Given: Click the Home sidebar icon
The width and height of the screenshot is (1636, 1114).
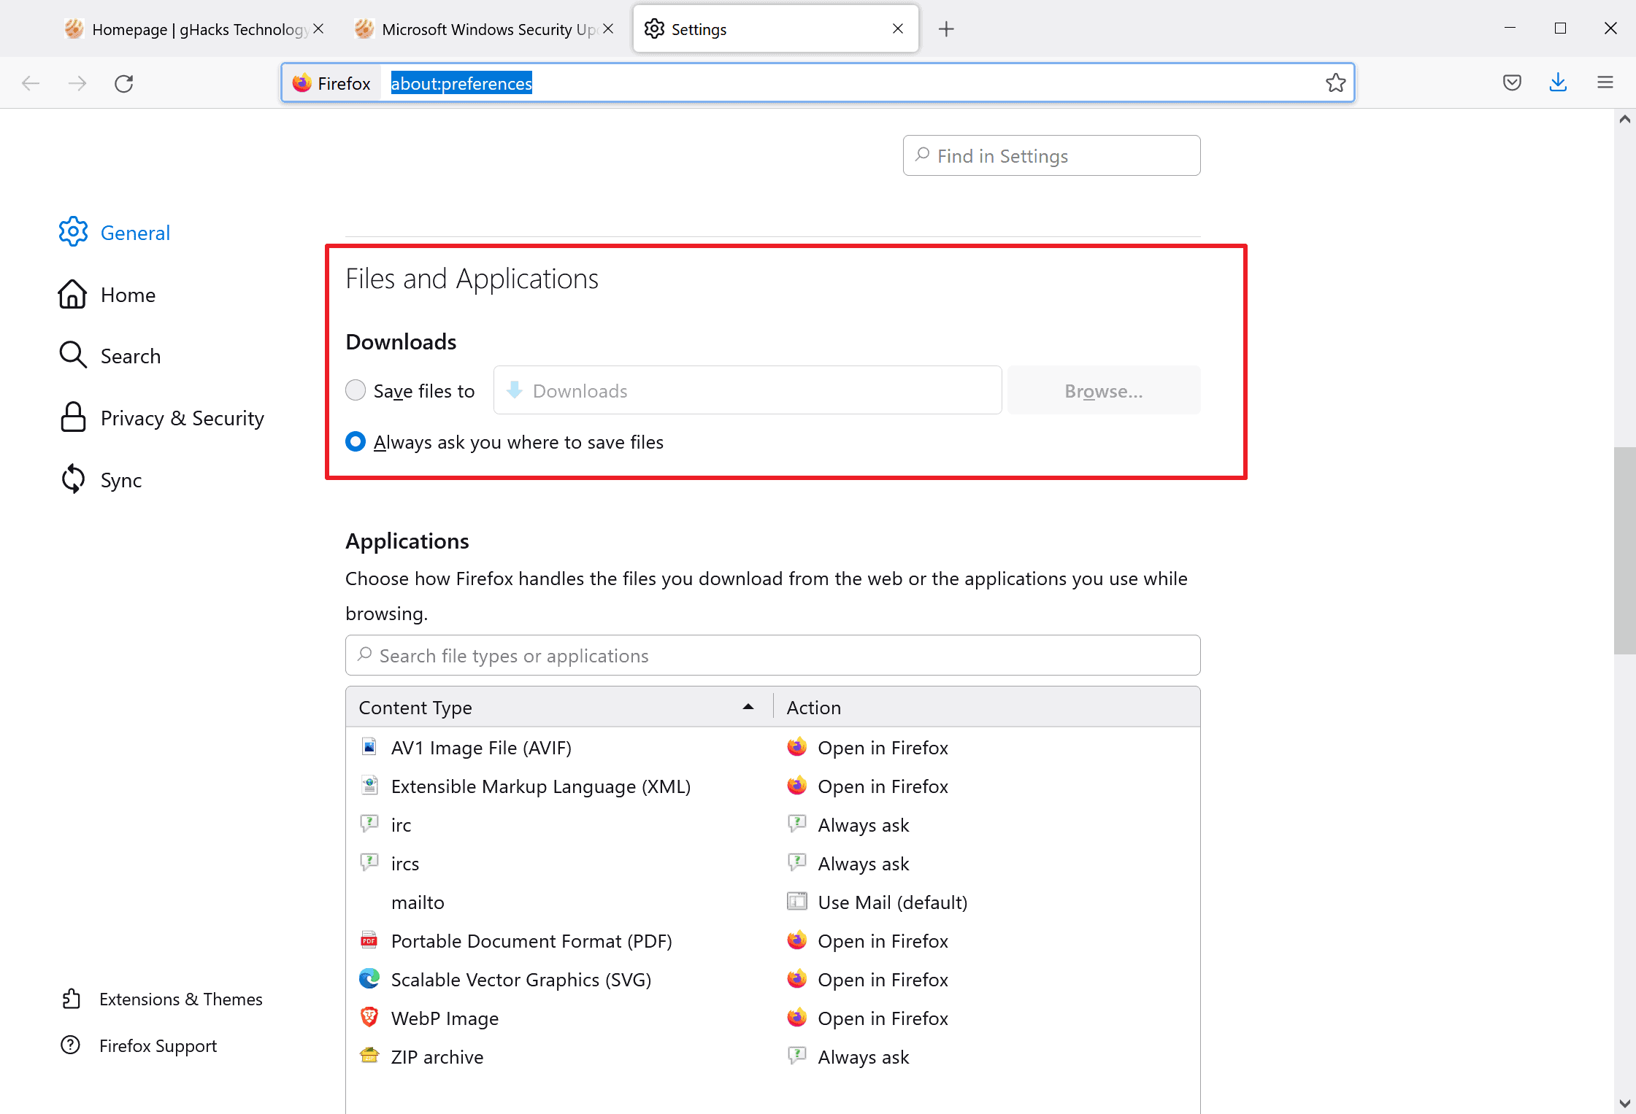Looking at the screenshot, I should coord(72,294).
